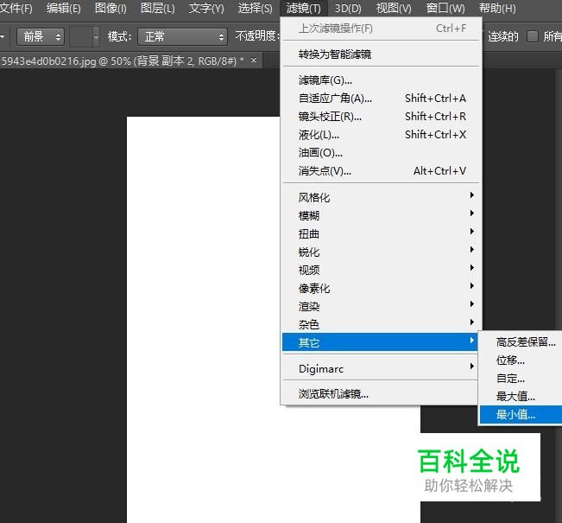The width and height of the screenshot is (562, 523).
Task: Expand the 模糊 submenu
Action: pyautogui.click(x=381, y=215)
